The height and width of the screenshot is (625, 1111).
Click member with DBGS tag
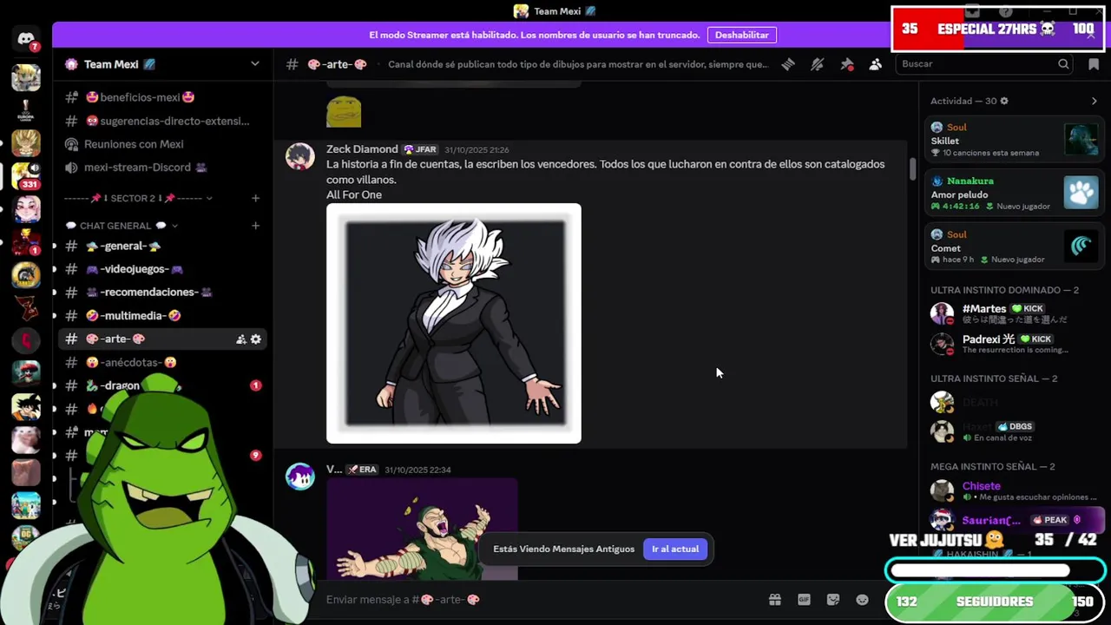pos(1014,431)
